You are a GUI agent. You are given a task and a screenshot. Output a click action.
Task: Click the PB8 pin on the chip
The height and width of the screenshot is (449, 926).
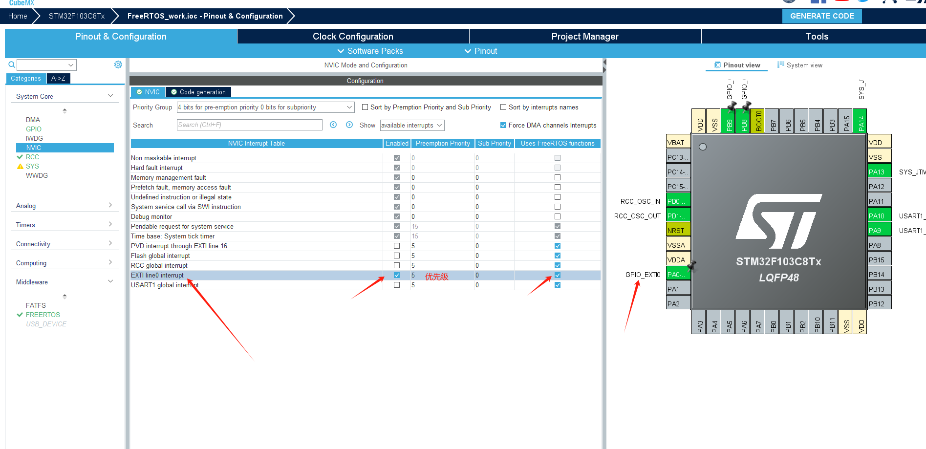[744, 121]
